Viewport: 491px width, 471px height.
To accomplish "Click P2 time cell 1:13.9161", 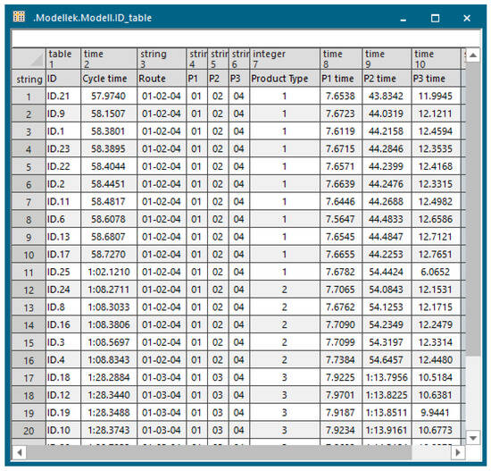I will tap(387, 430).
